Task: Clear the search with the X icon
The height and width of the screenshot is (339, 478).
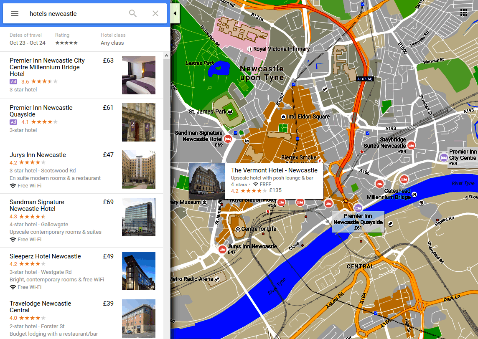Action: click(155, 13)
